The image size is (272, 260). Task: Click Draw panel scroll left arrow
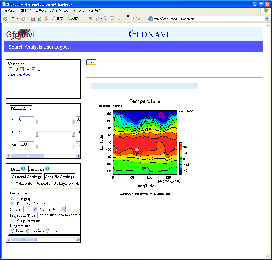click(x=8, y=240)
